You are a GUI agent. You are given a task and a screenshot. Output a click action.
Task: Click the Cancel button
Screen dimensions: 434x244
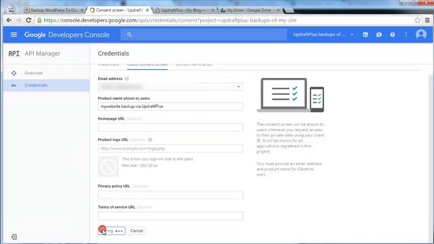tap(137, 230)
